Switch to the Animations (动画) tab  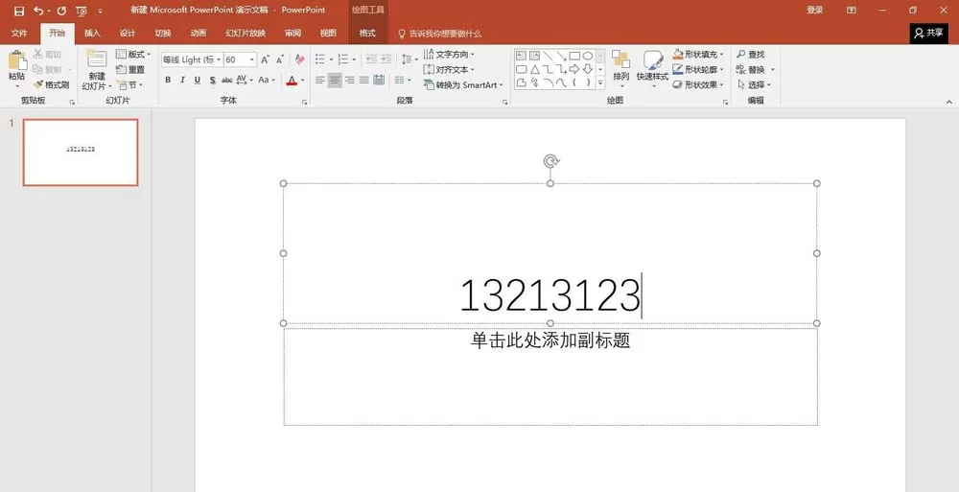(199, 33)
